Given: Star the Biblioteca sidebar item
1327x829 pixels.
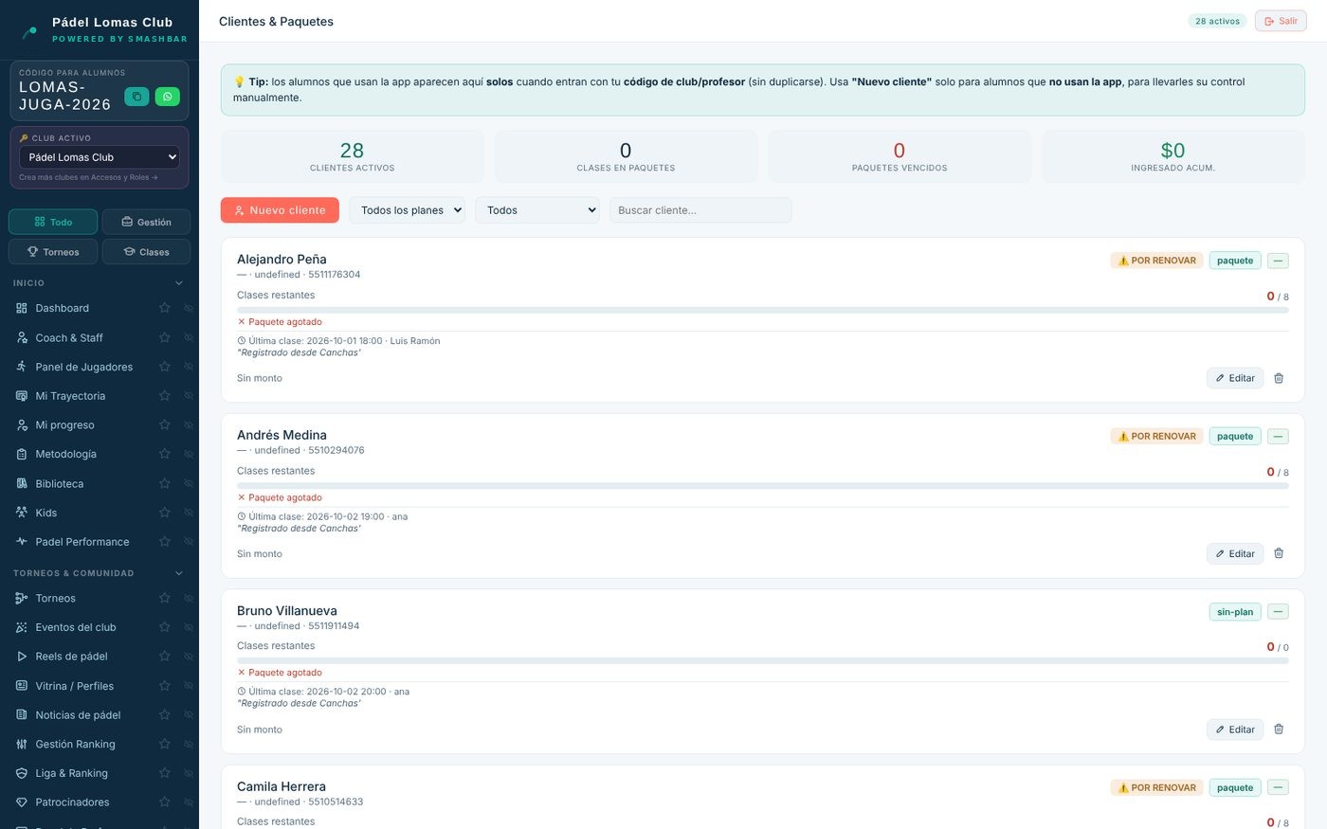Looking at the screenshot, I should tap(164, 483).
